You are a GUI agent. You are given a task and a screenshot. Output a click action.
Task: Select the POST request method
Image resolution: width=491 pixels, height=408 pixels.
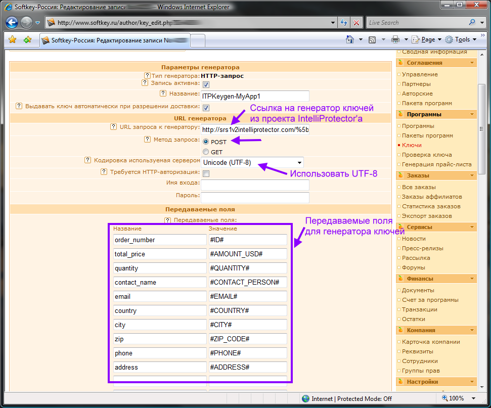(206, 142)
